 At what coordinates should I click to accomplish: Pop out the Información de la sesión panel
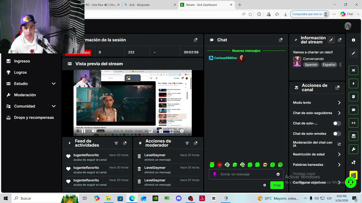195,40
